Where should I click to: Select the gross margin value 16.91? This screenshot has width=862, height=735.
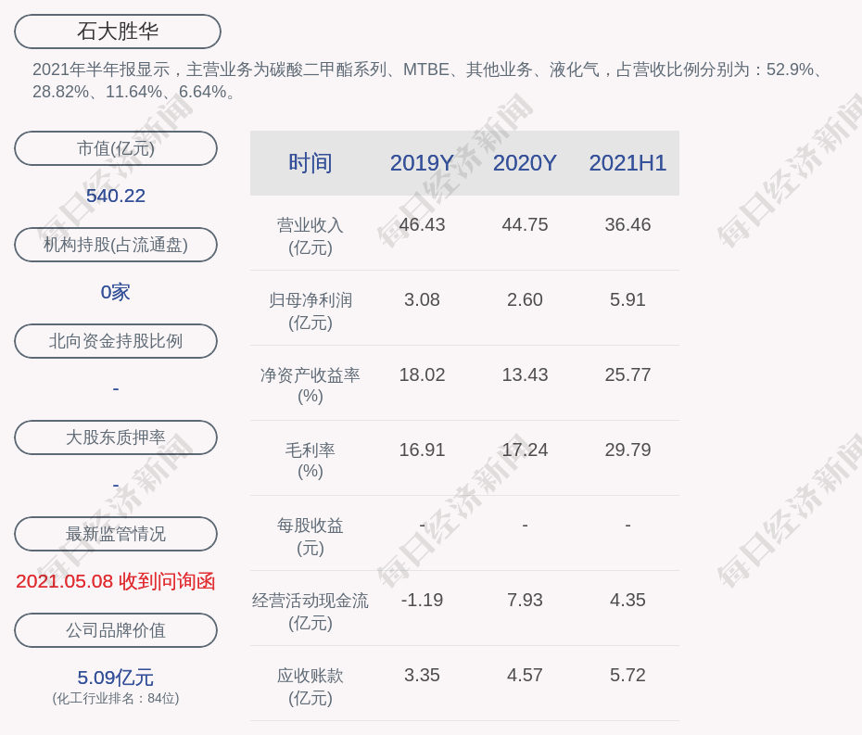(x=423, y=450)
